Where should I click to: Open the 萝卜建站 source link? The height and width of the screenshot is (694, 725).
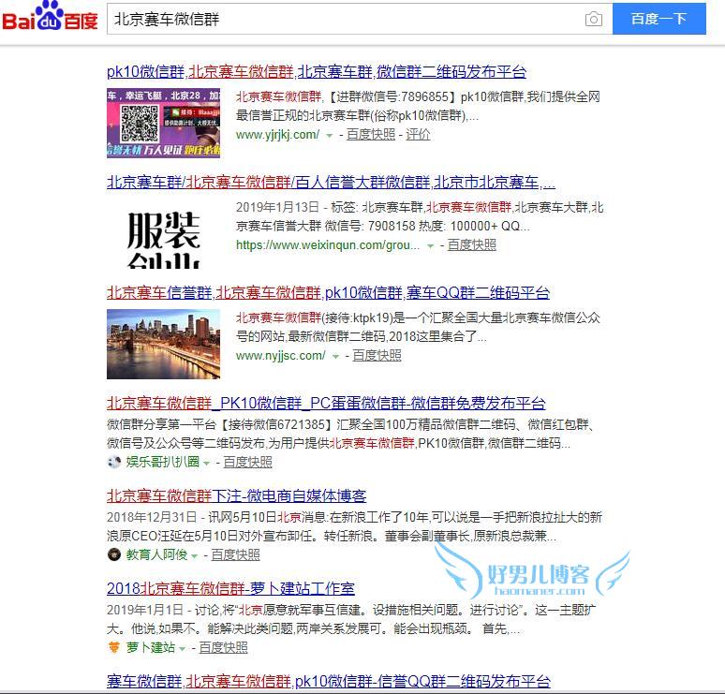[x=150, y=647]
